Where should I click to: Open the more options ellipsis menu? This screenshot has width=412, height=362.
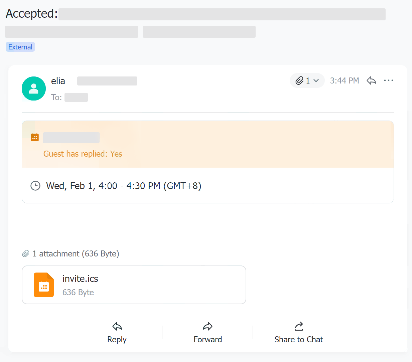[389, 80]
